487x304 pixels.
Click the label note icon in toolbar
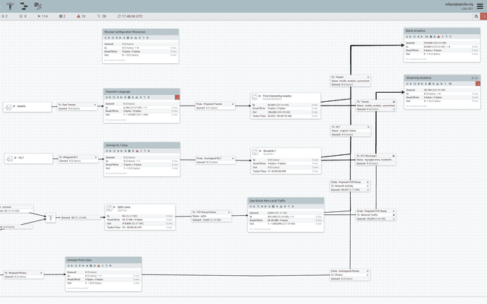click(38, 6)
